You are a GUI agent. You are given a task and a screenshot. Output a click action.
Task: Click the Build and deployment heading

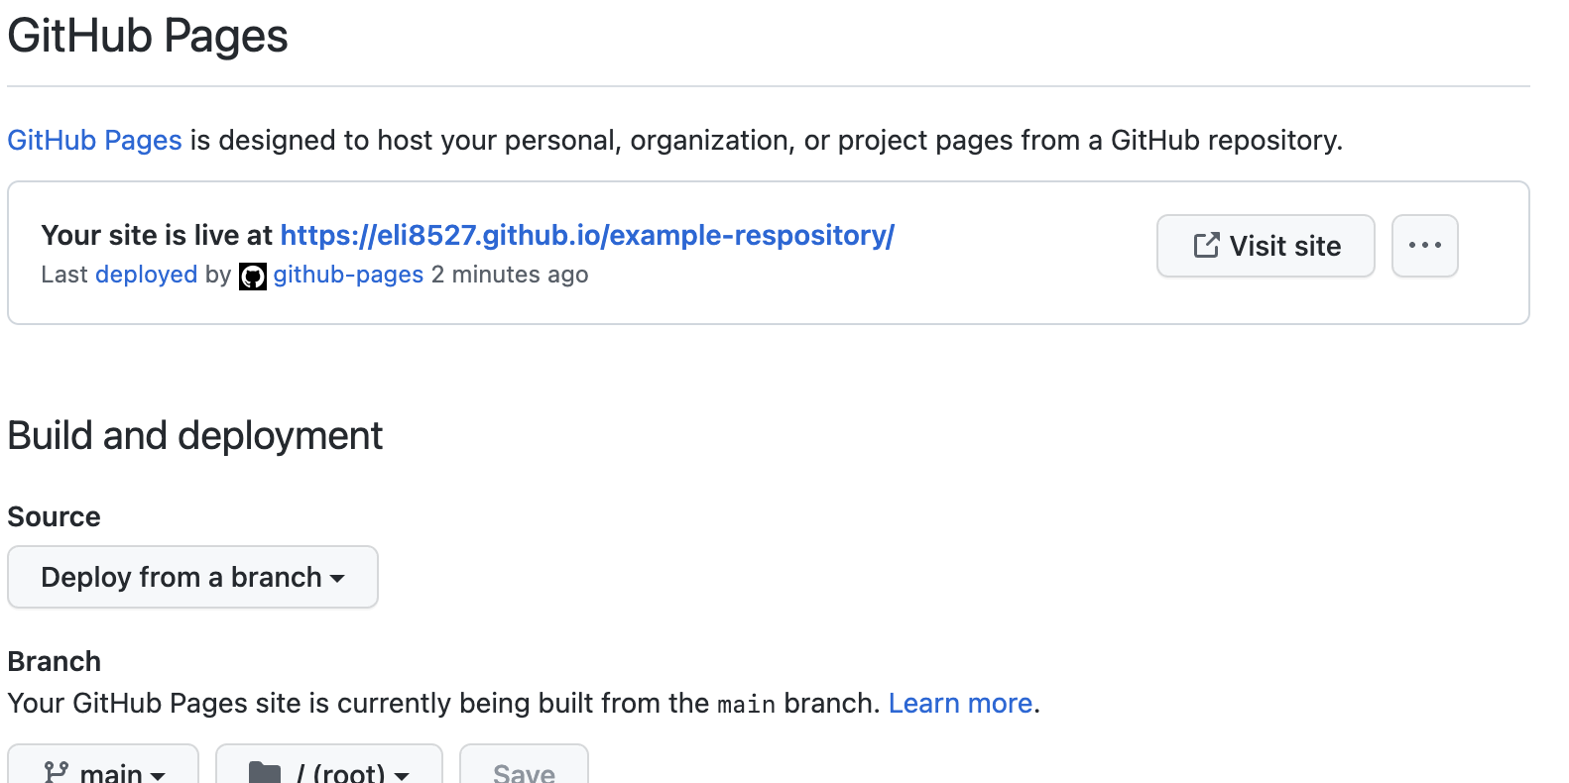coord(195,435)
